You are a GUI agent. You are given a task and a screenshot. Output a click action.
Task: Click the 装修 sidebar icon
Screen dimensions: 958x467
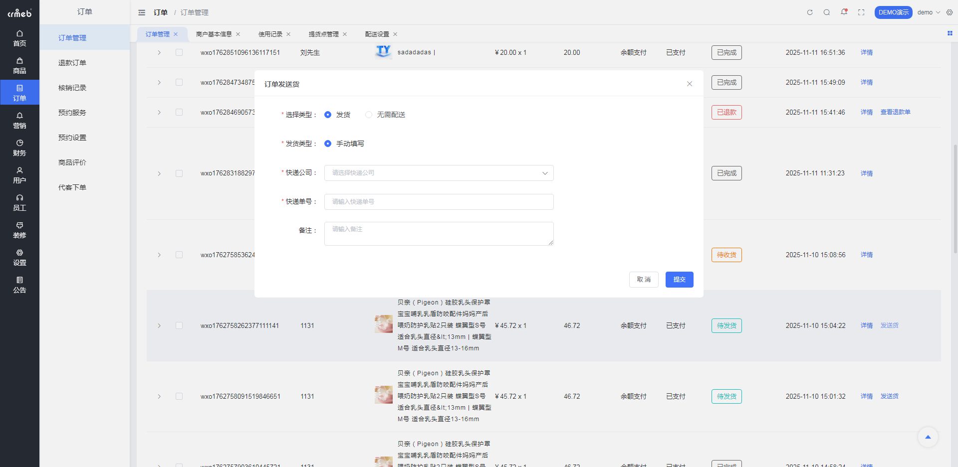pyautogui.click(x=19, y=230)
